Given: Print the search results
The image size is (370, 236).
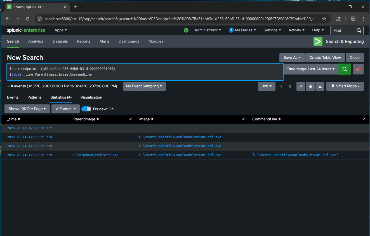Looking at the screenshot, I should [x=310, y=86].
